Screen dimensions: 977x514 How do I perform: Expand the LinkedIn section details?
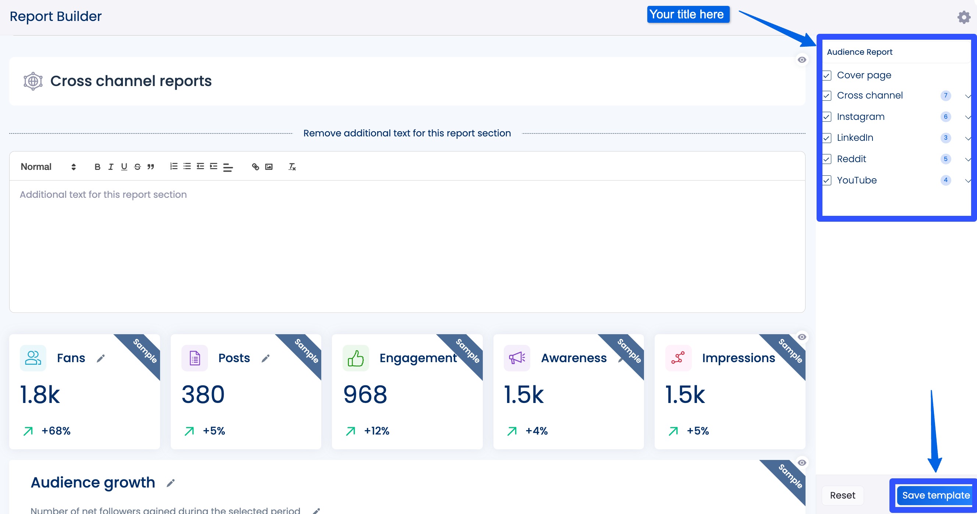tap(968, 138)
